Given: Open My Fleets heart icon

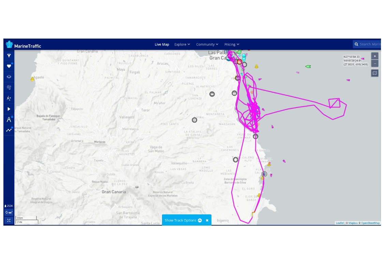Looking at the screenshot, I should coord(9,66).
